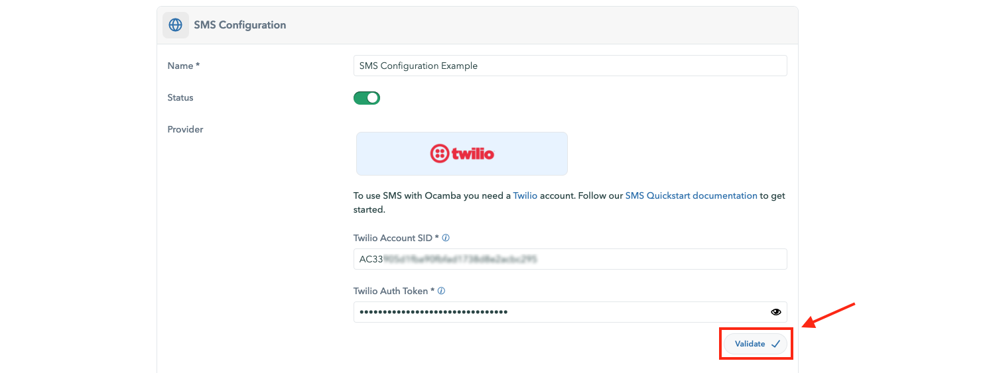Click the Twilio Auth Token * label text
The image size is (993, 373).
pos(394,291)
